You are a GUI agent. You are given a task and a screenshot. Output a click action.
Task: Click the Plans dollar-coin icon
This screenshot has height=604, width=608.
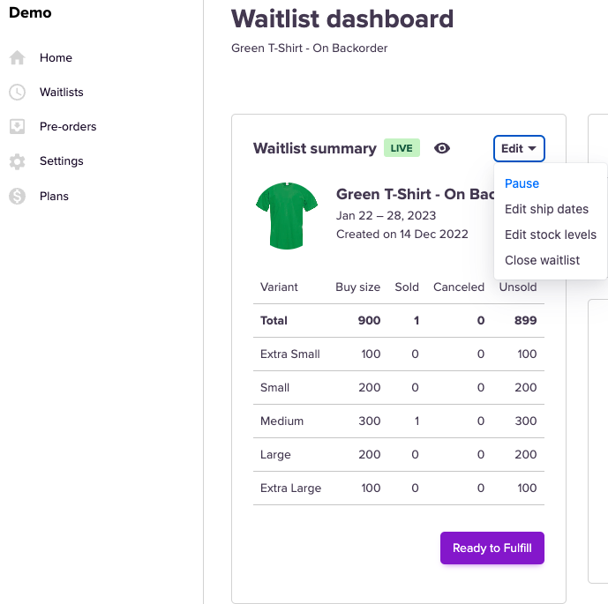tap(17, 197)
